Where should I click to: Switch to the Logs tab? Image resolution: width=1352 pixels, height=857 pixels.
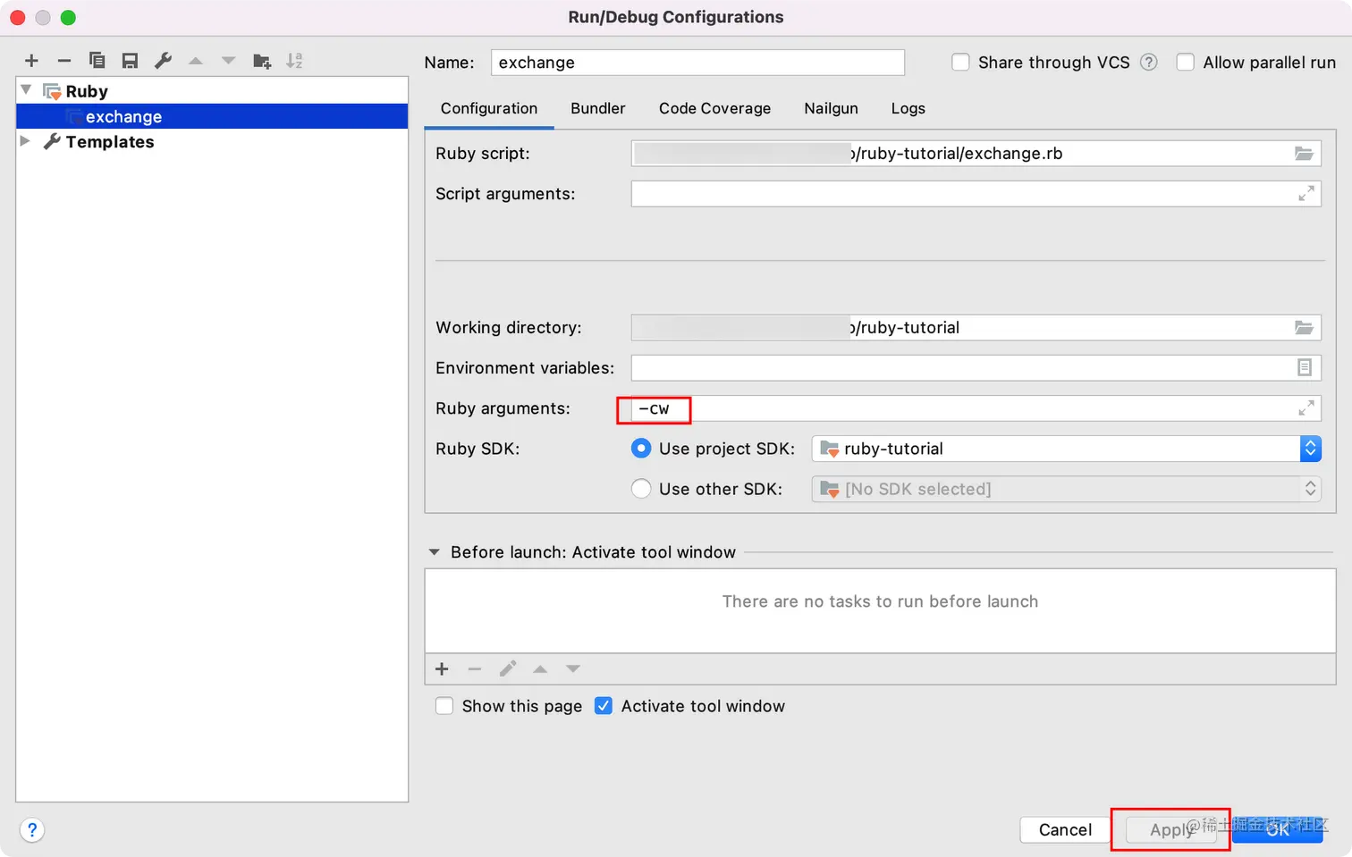(908, 108)
